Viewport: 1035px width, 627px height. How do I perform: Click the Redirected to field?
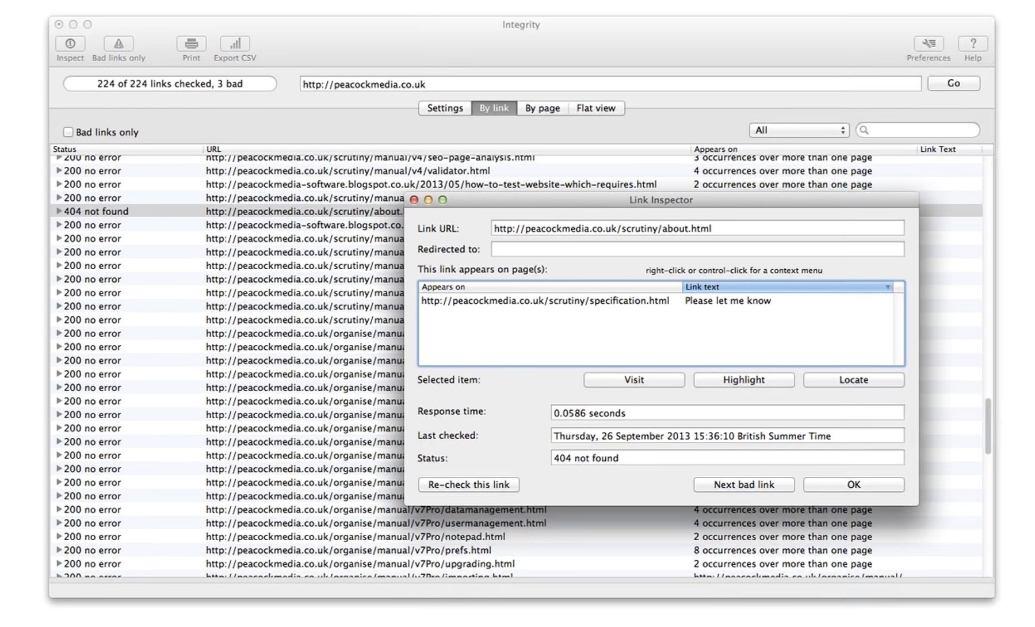pos(697,249)
